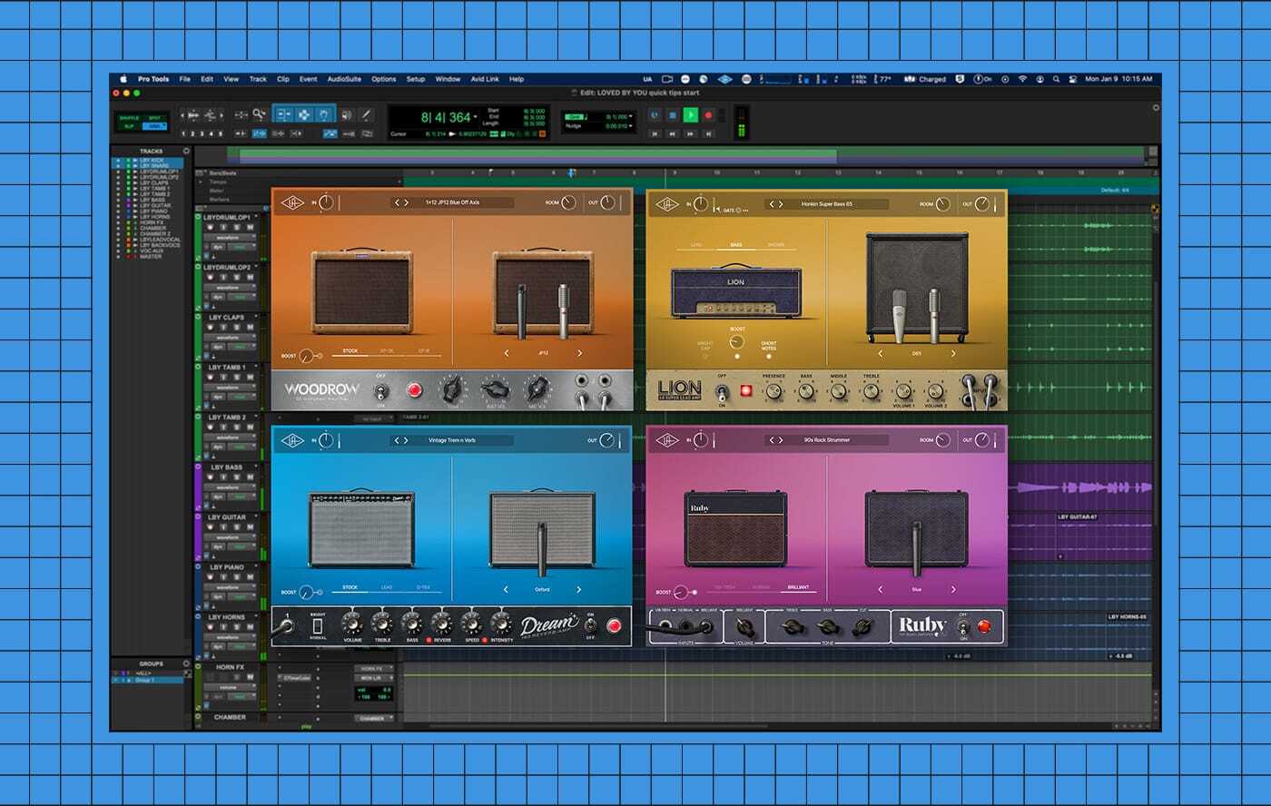Click the large condenser mic on Lion cabinet
The image size is (1271, 806).
899,315
